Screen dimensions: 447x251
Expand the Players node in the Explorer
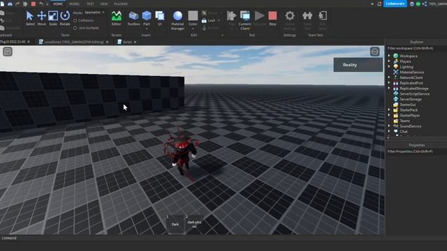pyautogui.click(x=389, y=61)
